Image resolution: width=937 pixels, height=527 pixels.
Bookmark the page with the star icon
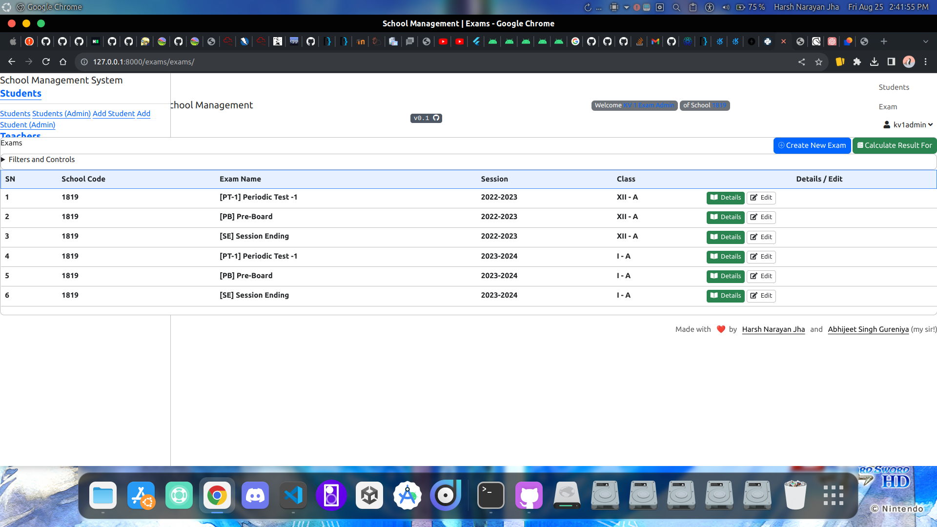(x=819, y=62)
